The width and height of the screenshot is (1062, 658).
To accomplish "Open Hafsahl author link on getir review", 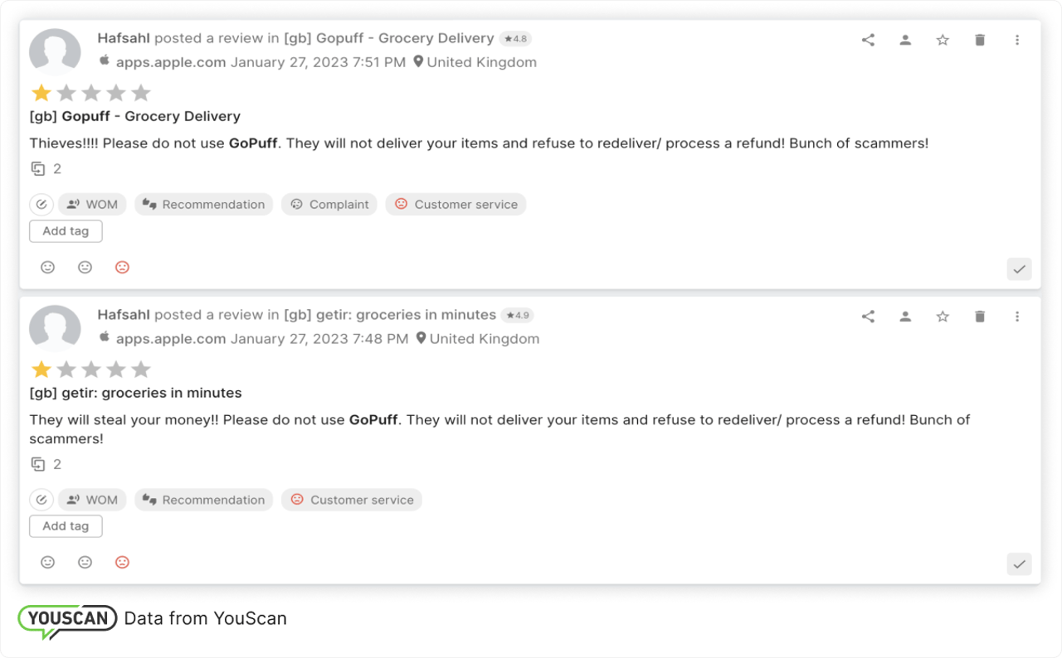I will pos(124,315).
